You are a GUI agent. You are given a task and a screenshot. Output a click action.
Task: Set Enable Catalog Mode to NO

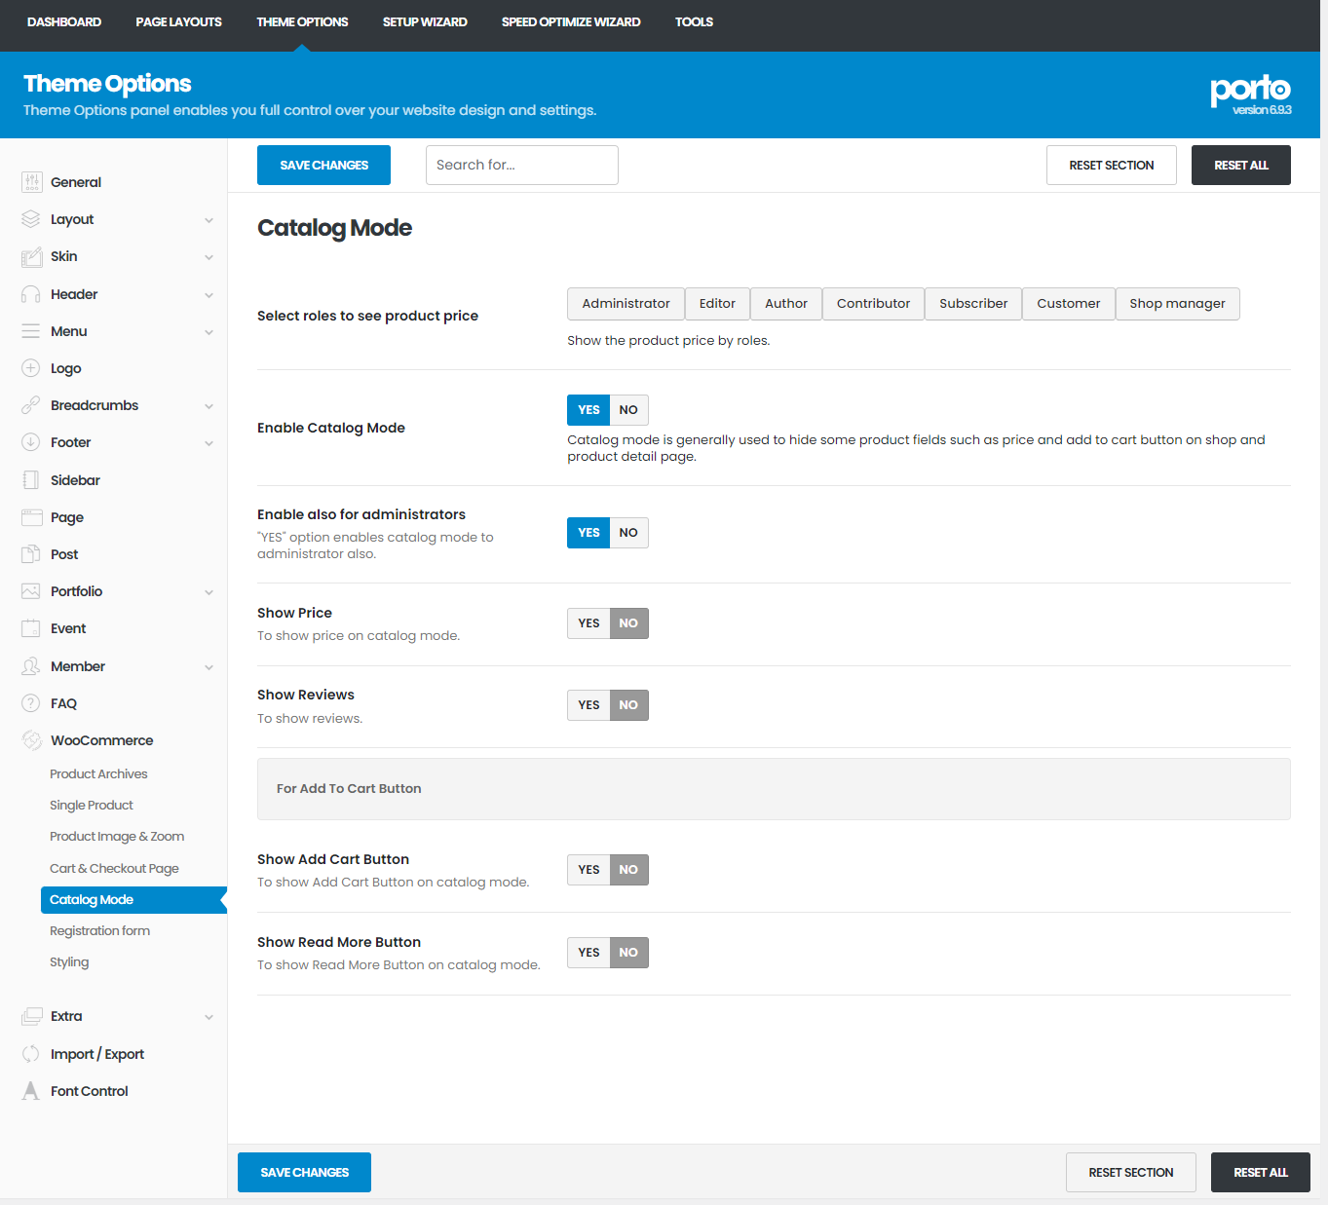pyautogui.click(x=628, y=410)
